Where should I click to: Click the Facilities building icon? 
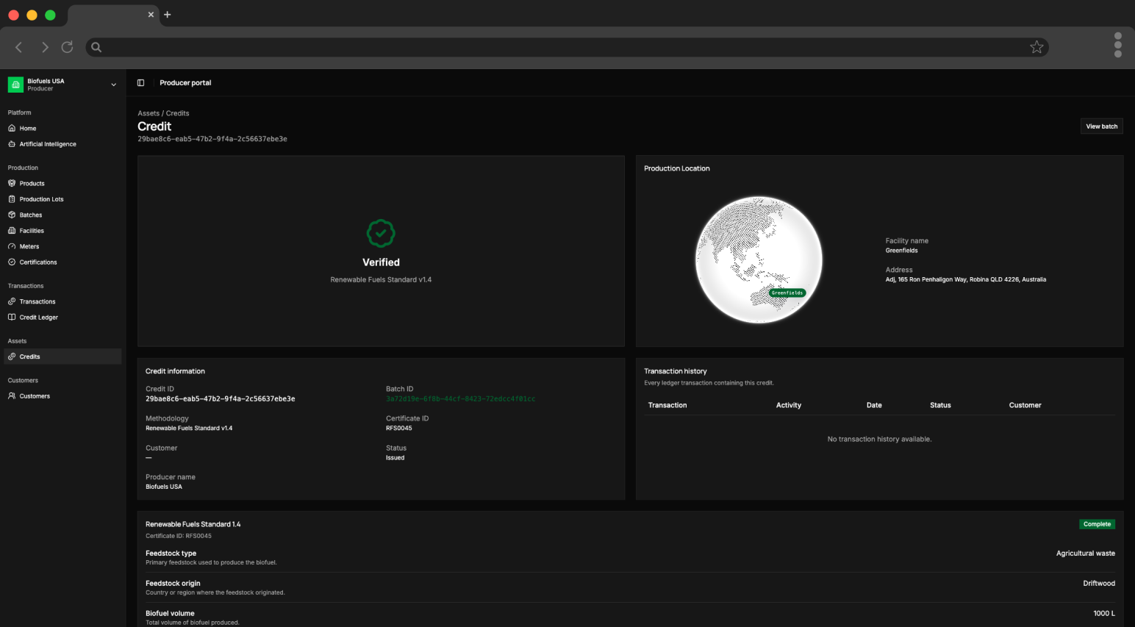12,231
